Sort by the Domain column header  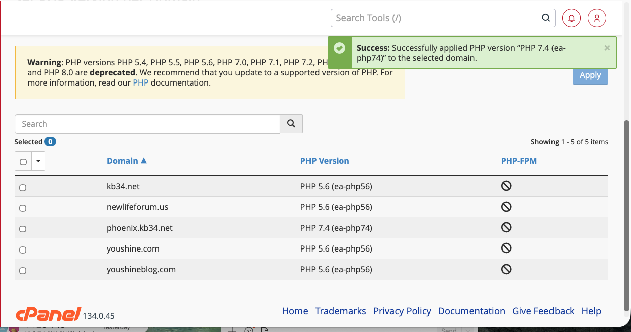(127, 161)
